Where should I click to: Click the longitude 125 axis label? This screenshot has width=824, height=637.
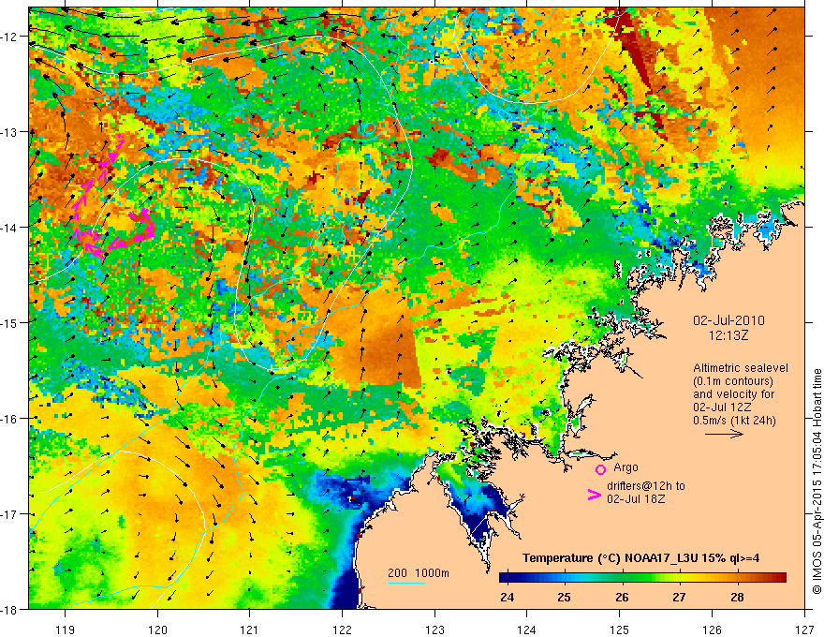[x=620, y=630]
